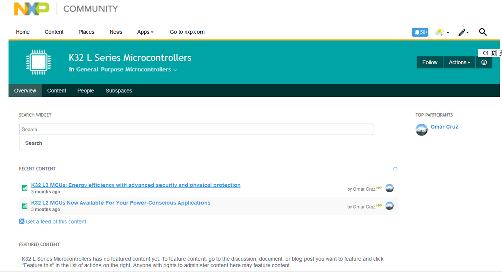Follow the Go to nxp.com link

tap(187, 32)
